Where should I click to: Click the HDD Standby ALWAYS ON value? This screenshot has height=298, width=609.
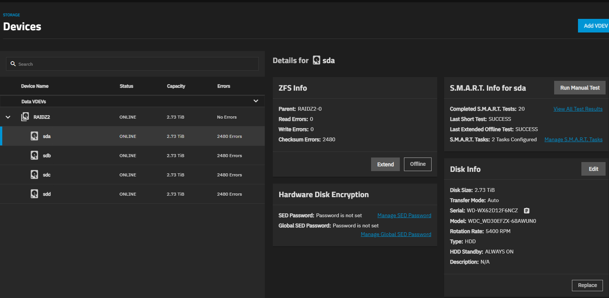point(499,252)
